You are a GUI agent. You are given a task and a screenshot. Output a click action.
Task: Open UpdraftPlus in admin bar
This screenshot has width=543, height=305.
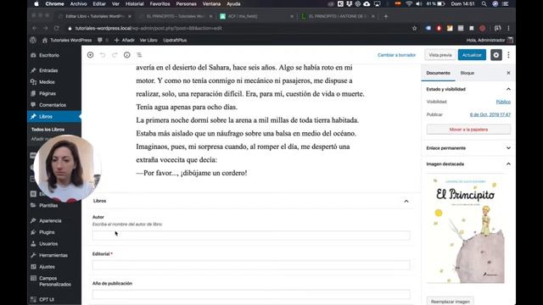[175, 40]
